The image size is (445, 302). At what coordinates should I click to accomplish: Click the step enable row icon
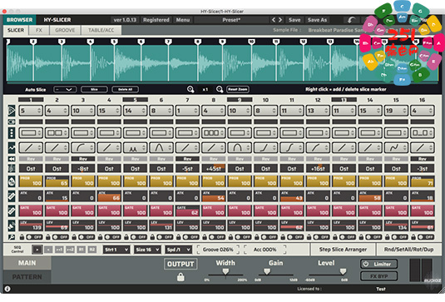[12, 121]
